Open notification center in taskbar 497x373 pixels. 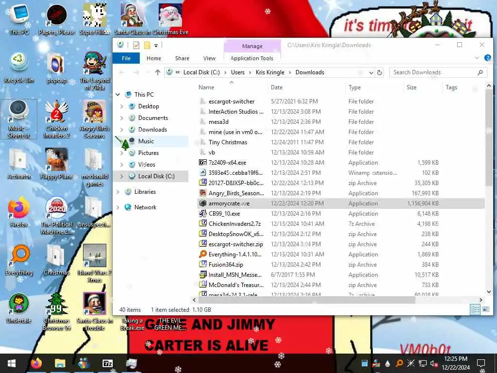tap(481, 363)
